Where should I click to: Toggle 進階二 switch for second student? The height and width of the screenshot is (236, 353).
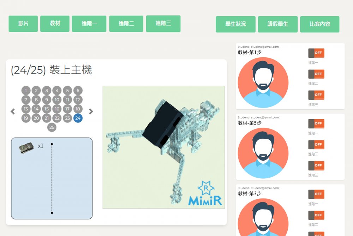[x=316, y=145]
